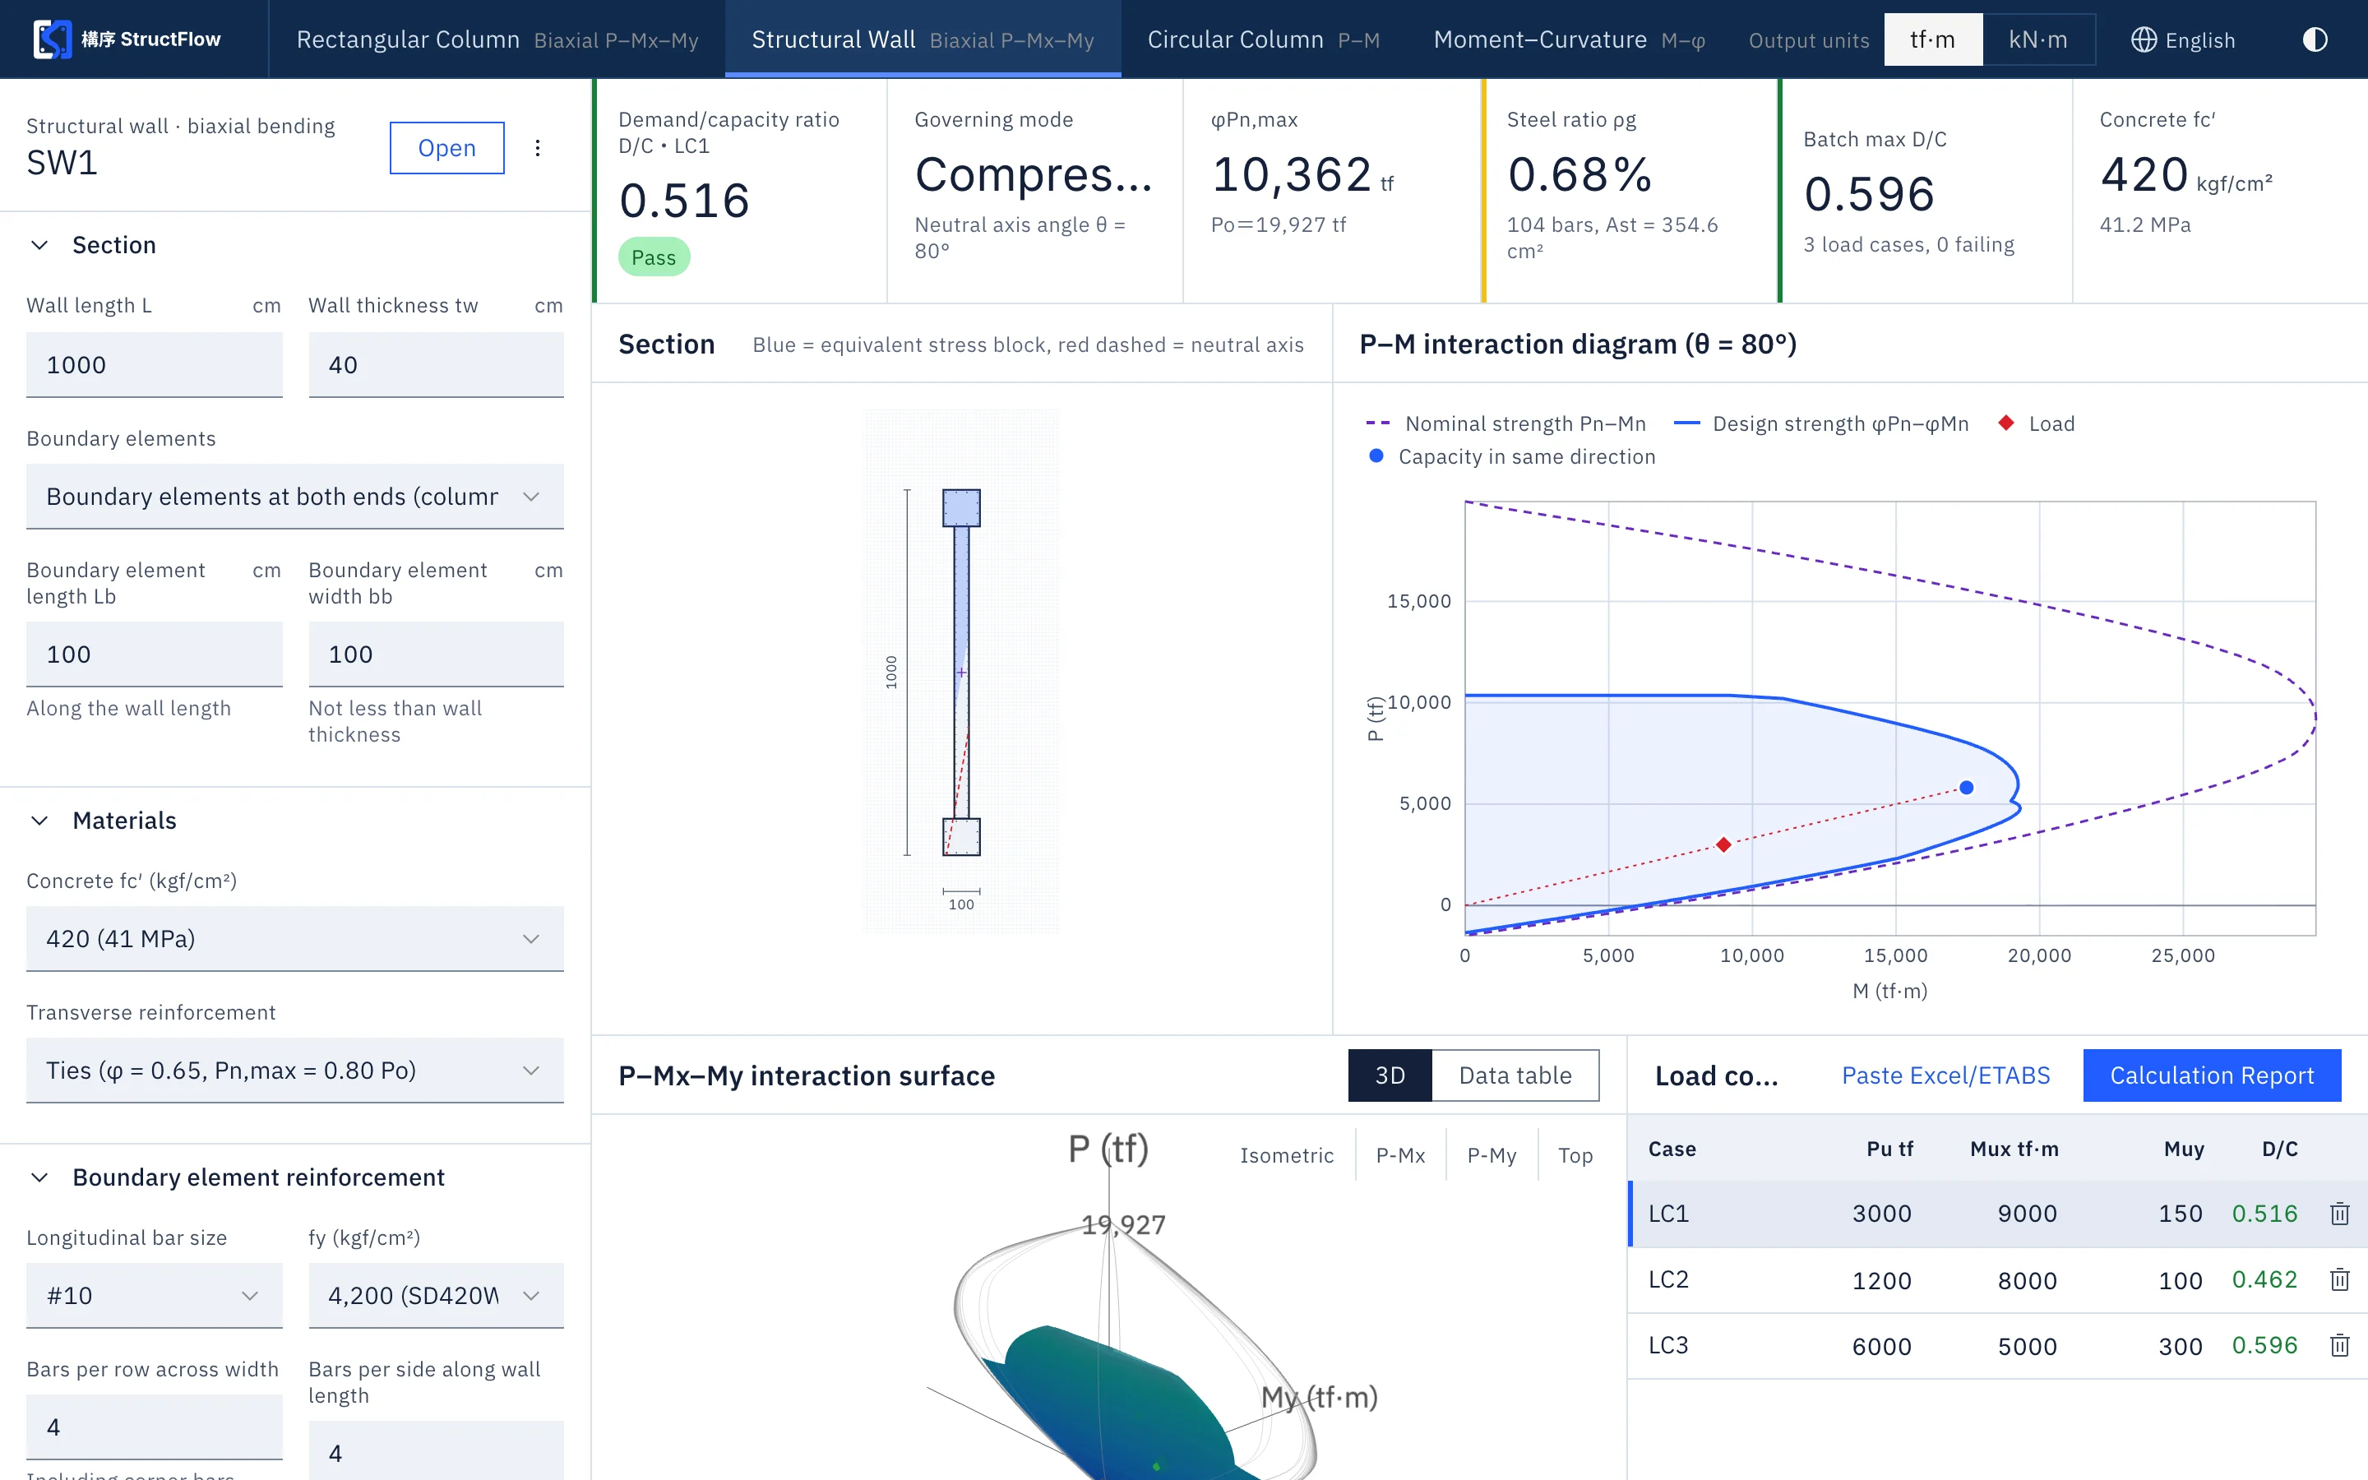The image size is (2368, 1480).
Task: Collapse the Section panel chevron
Action: pyautogui.click(x=40, y=245)
